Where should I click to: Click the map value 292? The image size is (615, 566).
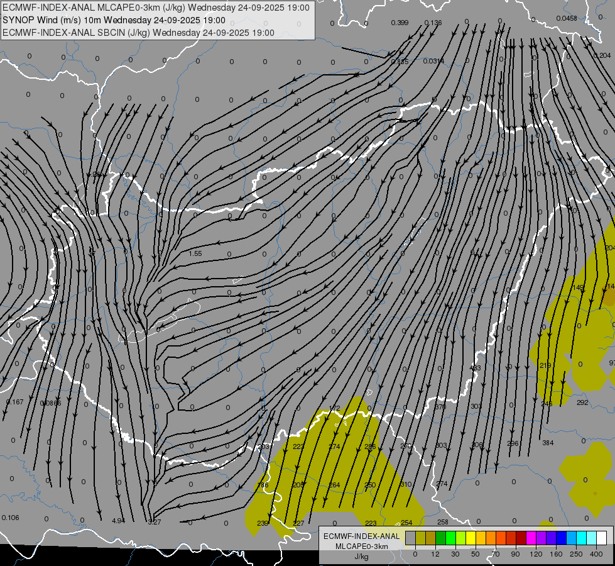point(582,402)
